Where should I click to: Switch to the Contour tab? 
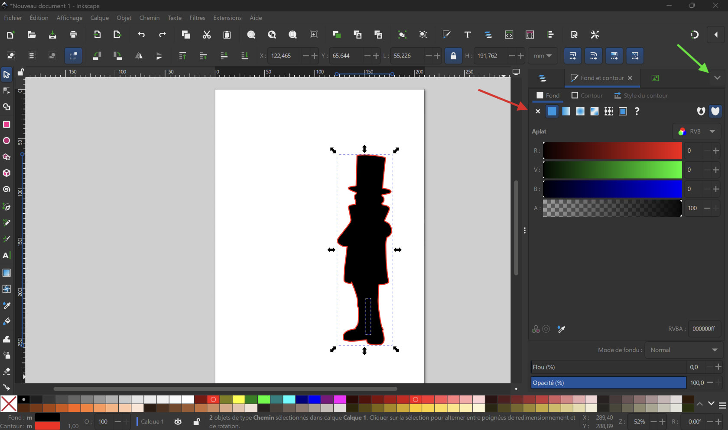587,96
